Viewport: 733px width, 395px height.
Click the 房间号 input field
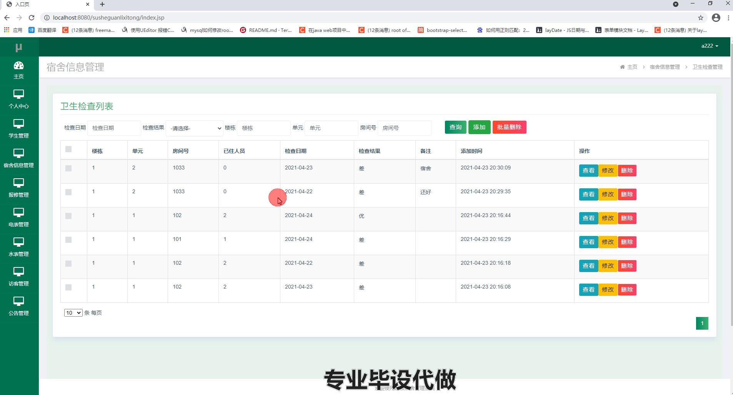click(405, 128)
